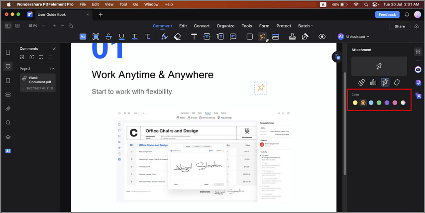Screen dimensions: 425x213
Task: Open the AI chat robot icon
Action: 418,70
